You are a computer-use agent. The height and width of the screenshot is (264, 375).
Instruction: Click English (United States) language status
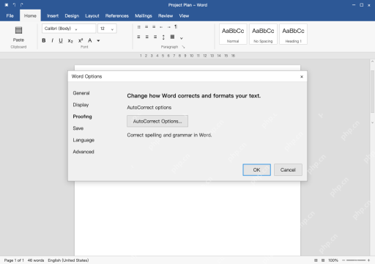click(68, 260)
